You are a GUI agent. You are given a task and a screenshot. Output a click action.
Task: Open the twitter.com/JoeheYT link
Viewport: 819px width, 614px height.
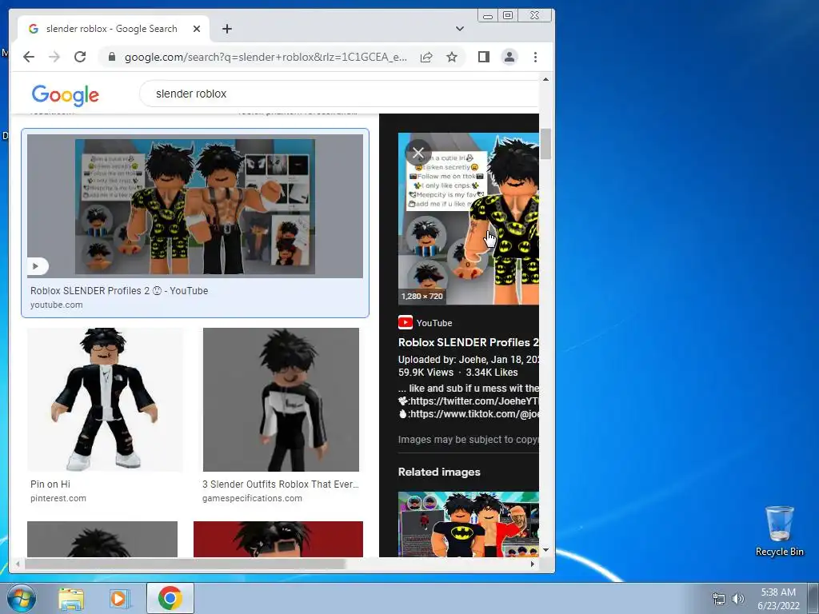pos(473,401)
